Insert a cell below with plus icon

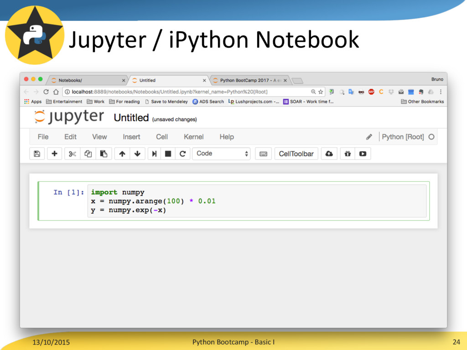click(54, 154)
